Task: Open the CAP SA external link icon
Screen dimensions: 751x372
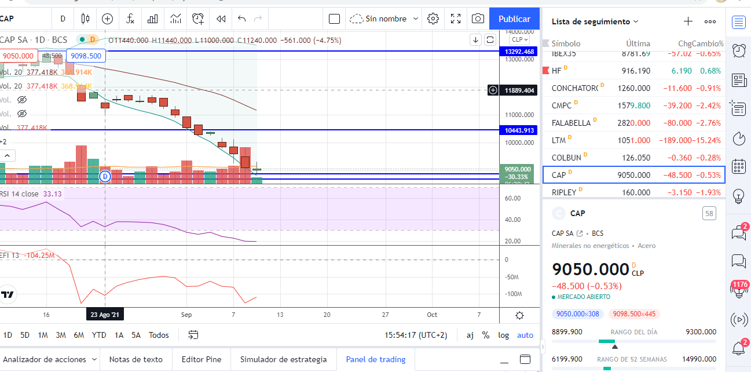Action: (580, 234)
